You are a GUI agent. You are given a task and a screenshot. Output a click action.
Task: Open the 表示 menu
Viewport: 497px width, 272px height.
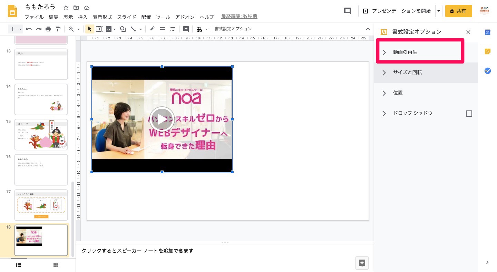[68, 17]
